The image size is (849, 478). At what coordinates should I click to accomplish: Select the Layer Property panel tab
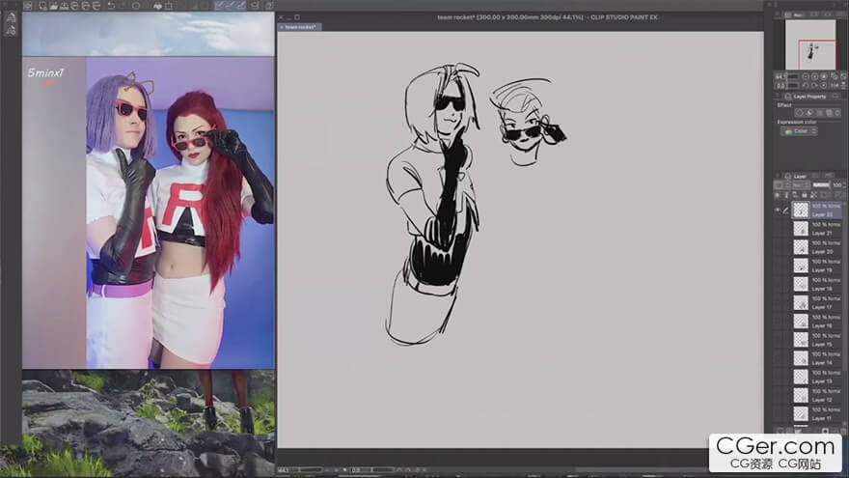[x=807, y=97]
